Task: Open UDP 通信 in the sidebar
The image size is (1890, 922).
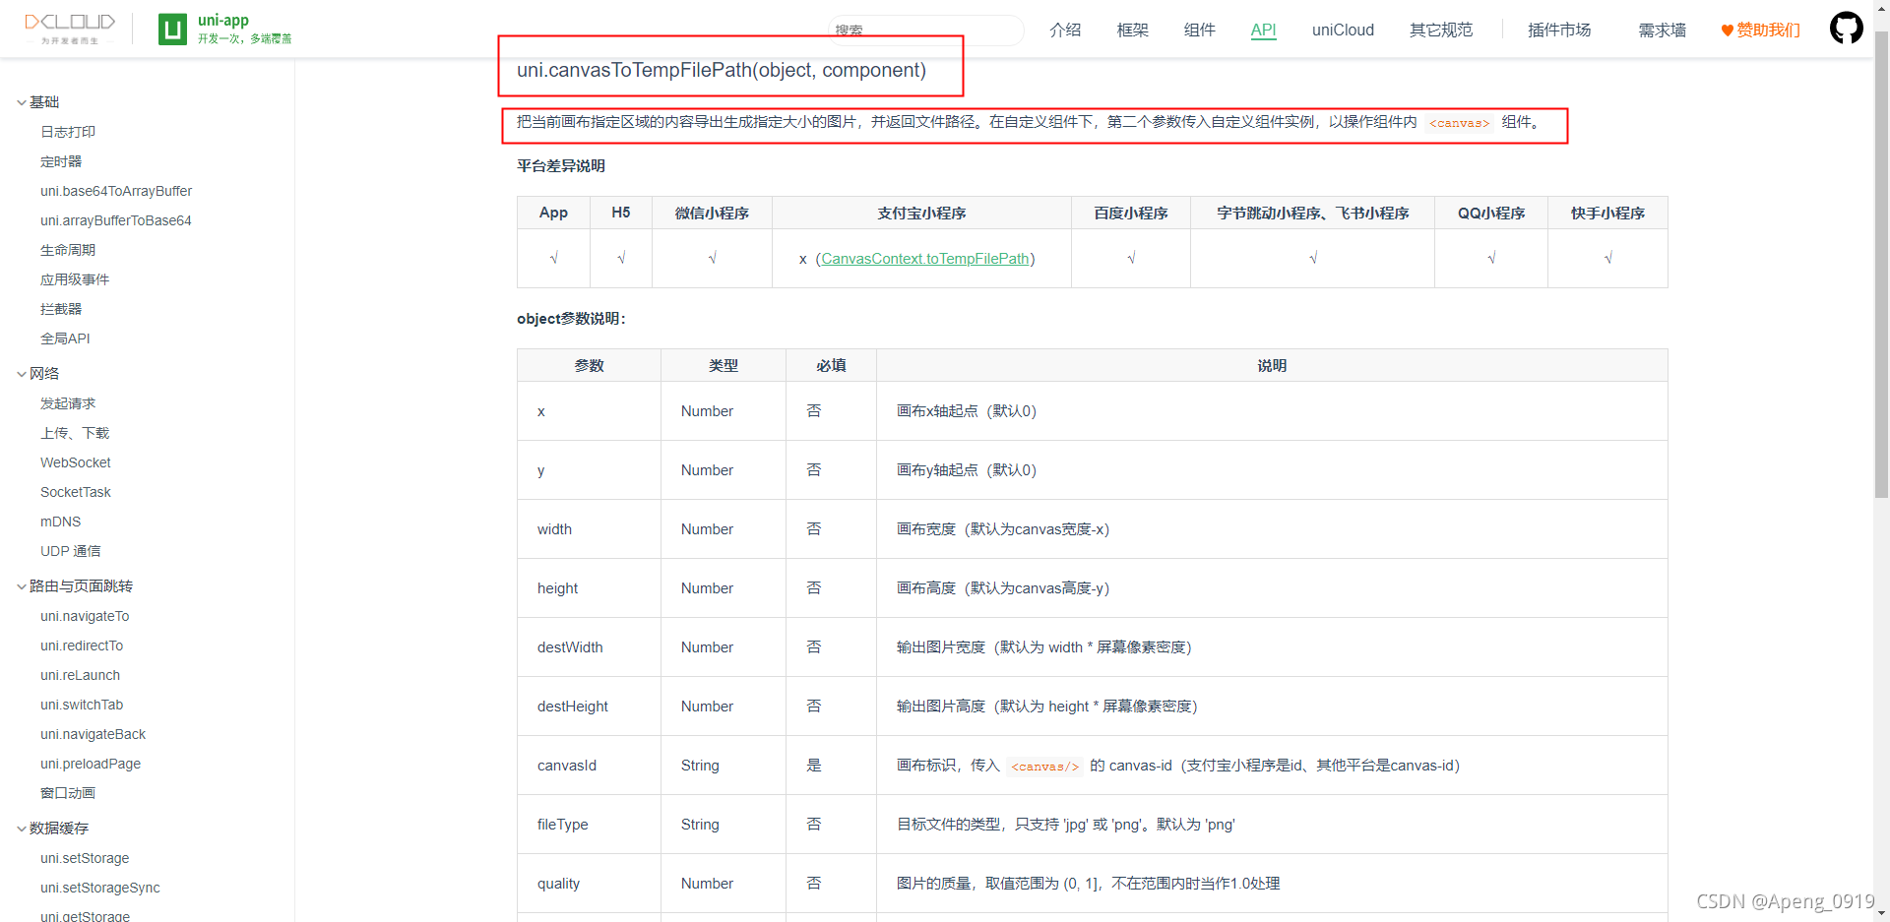Action: (x=71, y=551)
